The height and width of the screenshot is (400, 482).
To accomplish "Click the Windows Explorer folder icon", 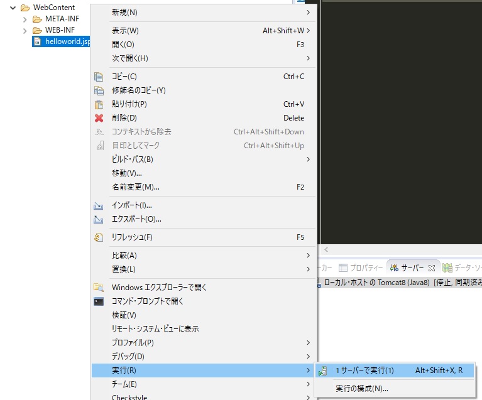I will click(x=99, y=288).
